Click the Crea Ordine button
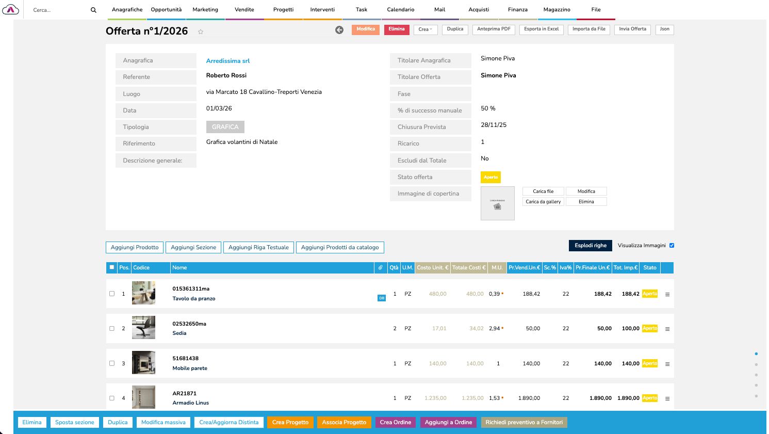Screen dimensions: 769x434 (x=395, y=422)
